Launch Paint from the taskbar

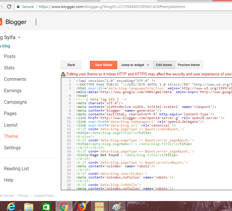117,206
